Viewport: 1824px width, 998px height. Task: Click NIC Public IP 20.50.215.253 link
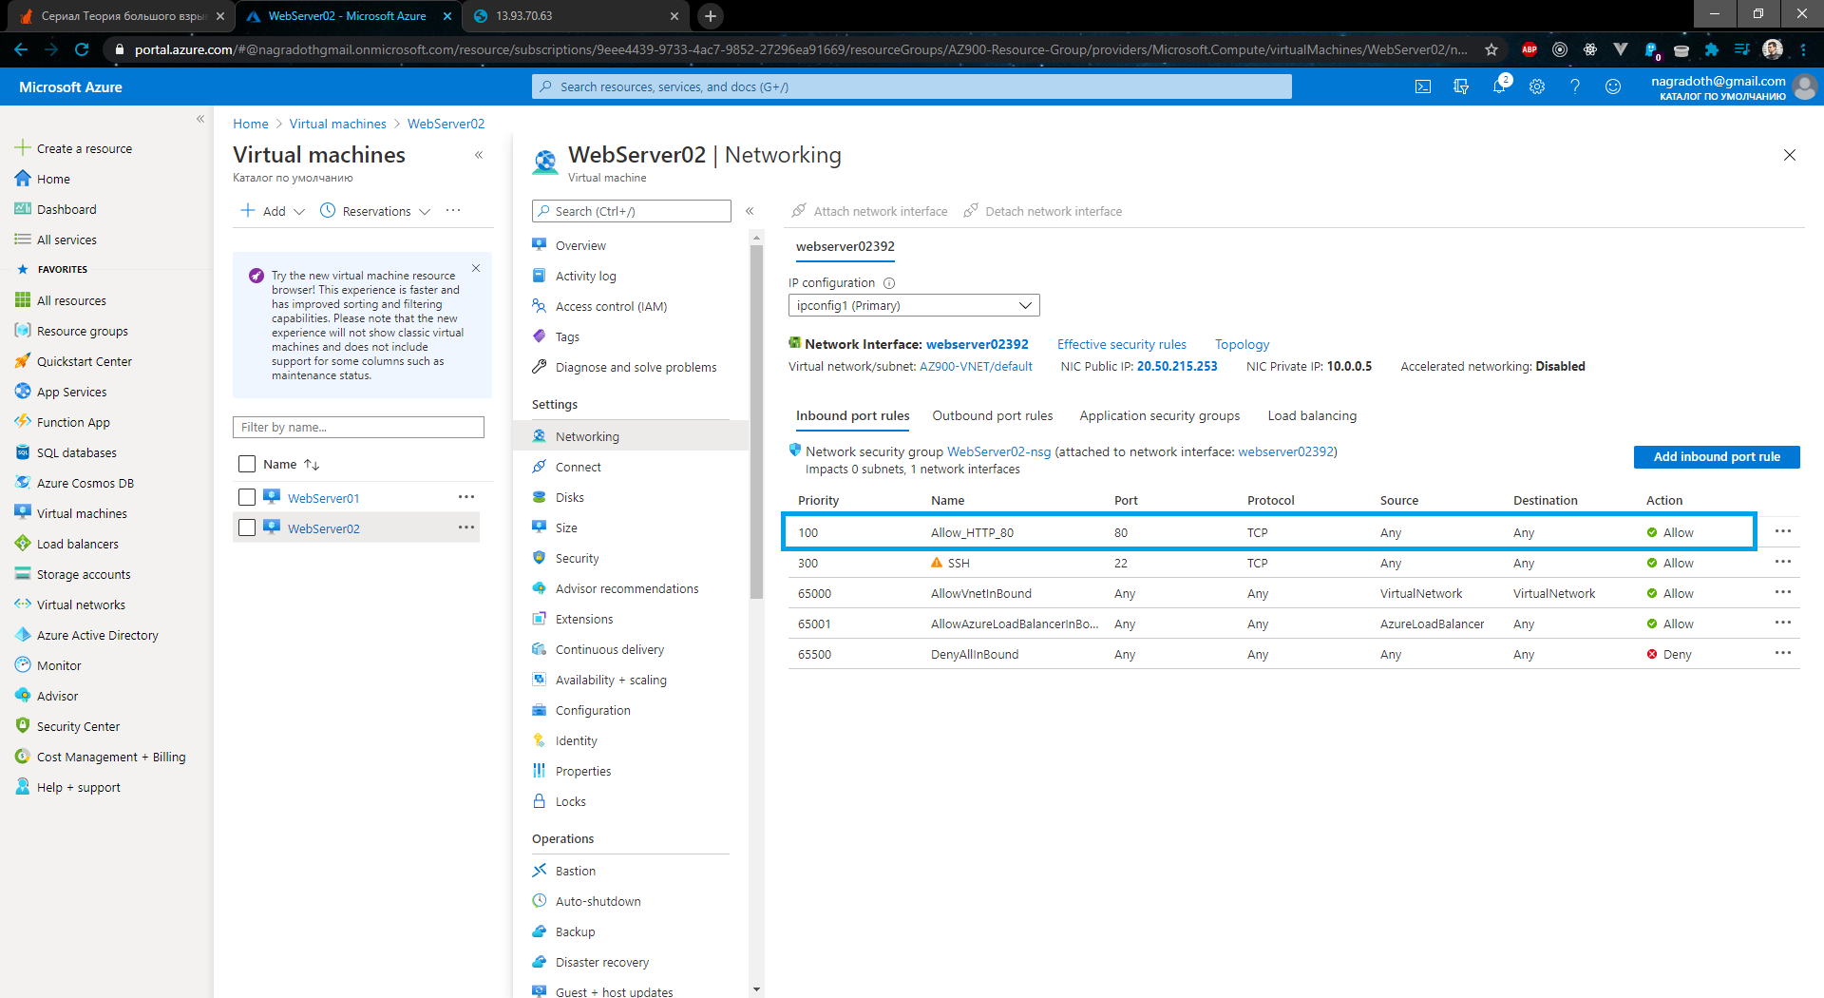tap(1177, 366)
